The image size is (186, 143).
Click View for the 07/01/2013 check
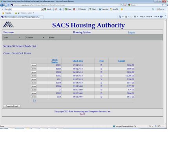[34, 65]
